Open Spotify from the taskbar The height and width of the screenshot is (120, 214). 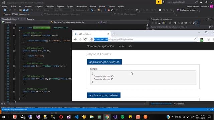[x=123, y=117]
